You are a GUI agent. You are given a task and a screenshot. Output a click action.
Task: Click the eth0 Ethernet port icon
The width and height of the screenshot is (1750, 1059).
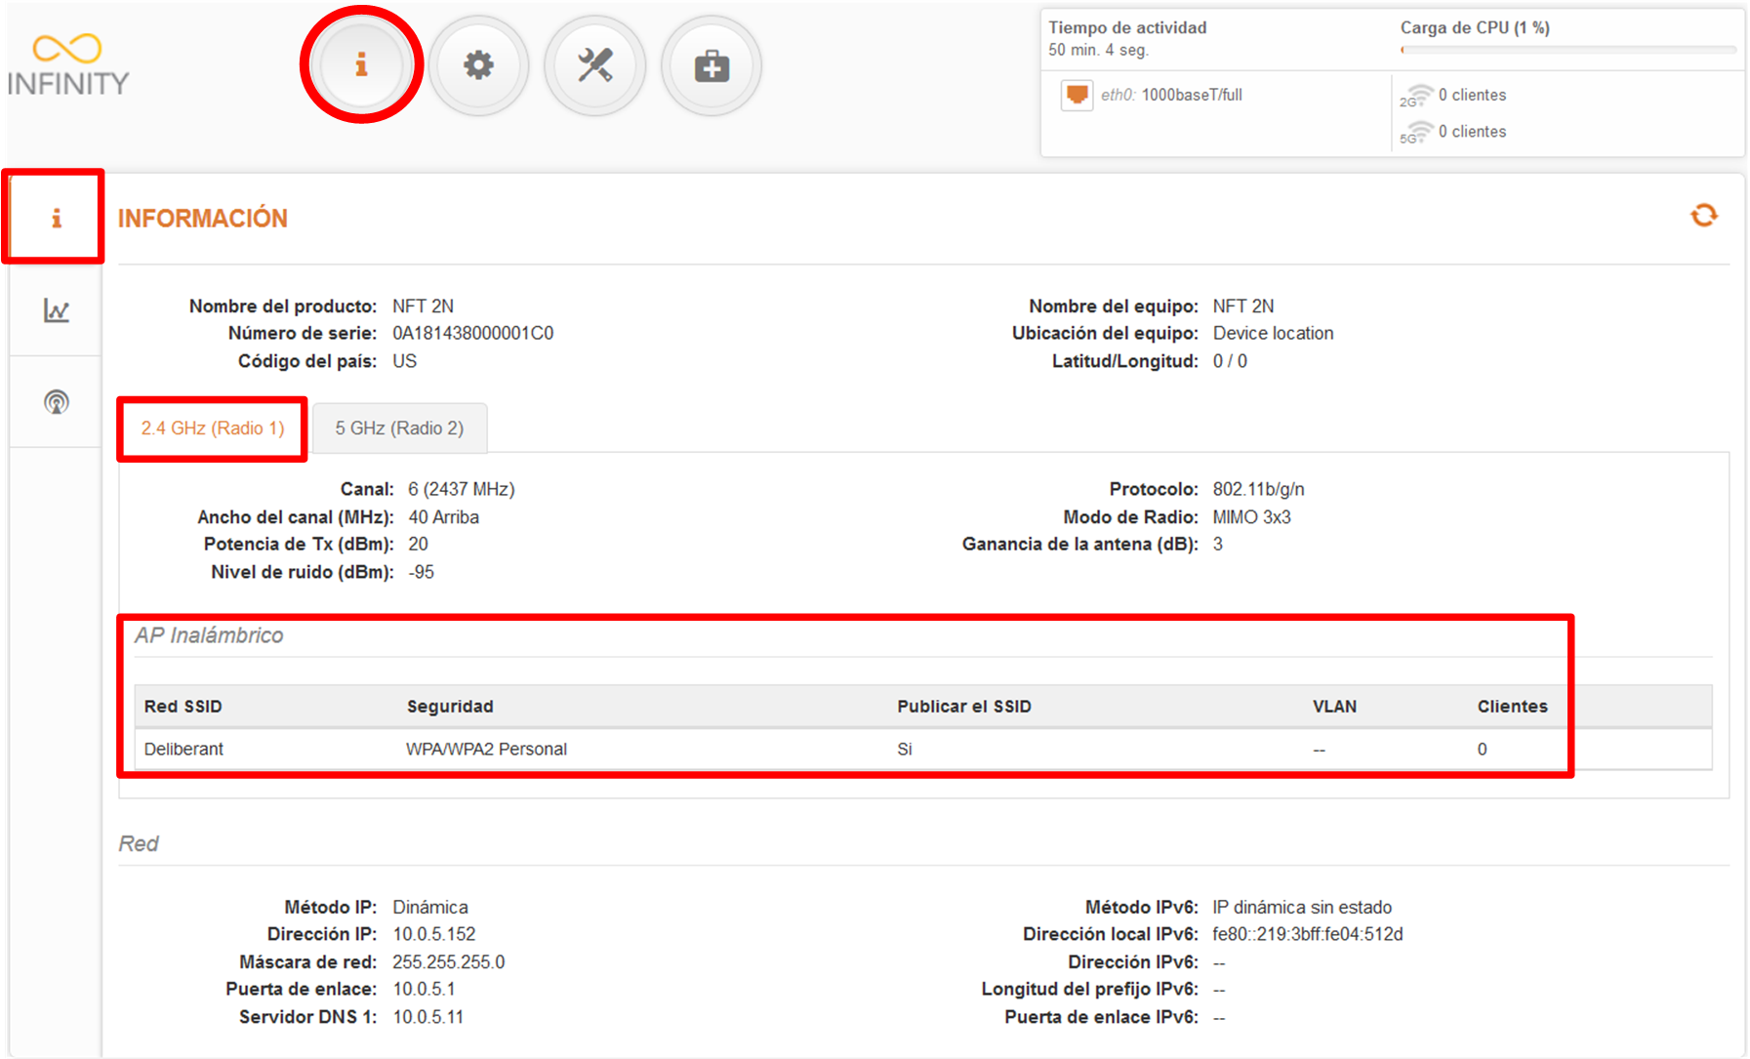coord(1077,95)
